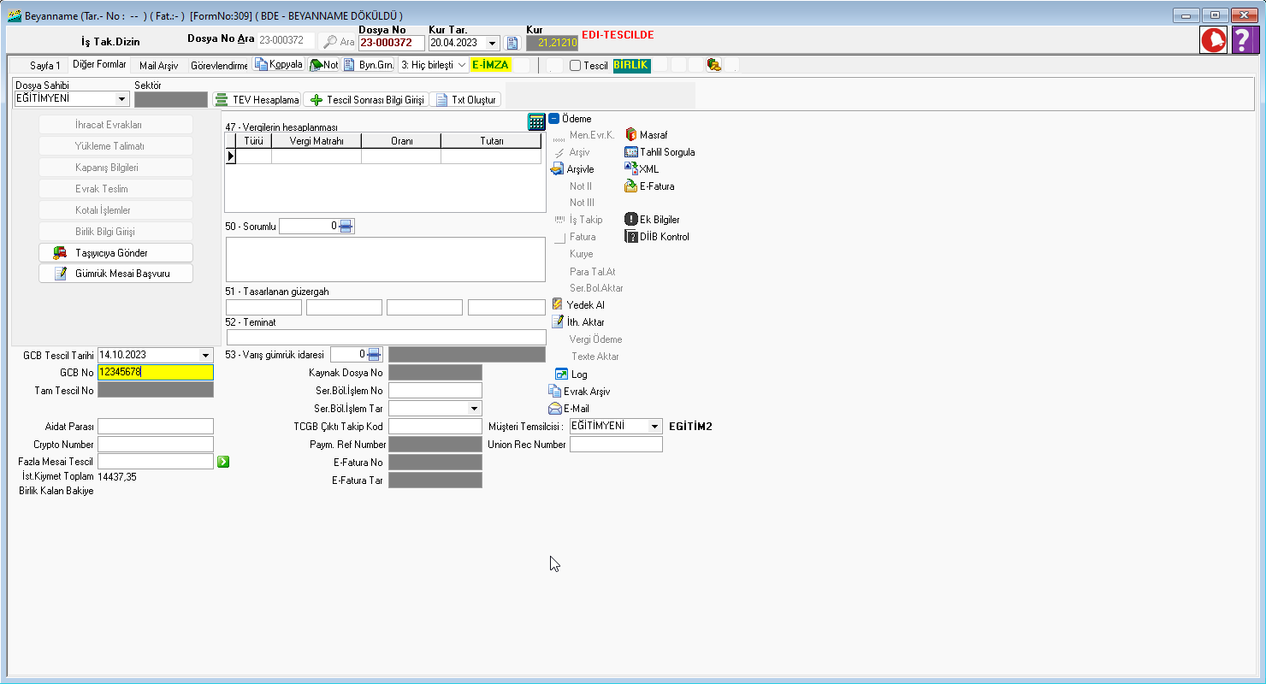
Task: Open the Not note button
Action: point(324,65)
